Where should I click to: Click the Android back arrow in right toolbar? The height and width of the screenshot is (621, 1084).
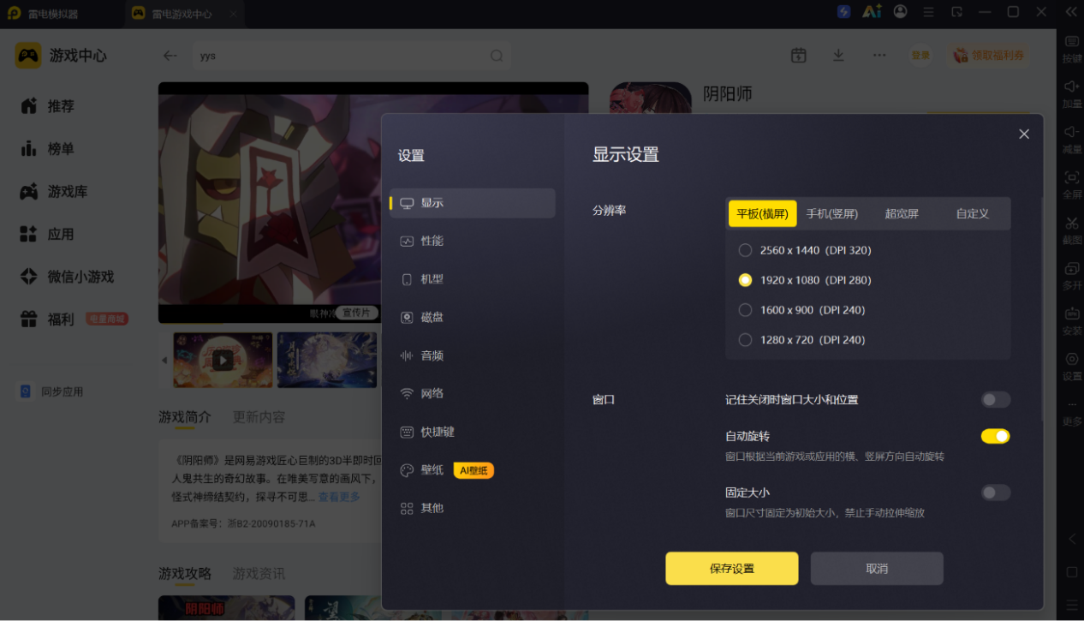point(1072,539)
